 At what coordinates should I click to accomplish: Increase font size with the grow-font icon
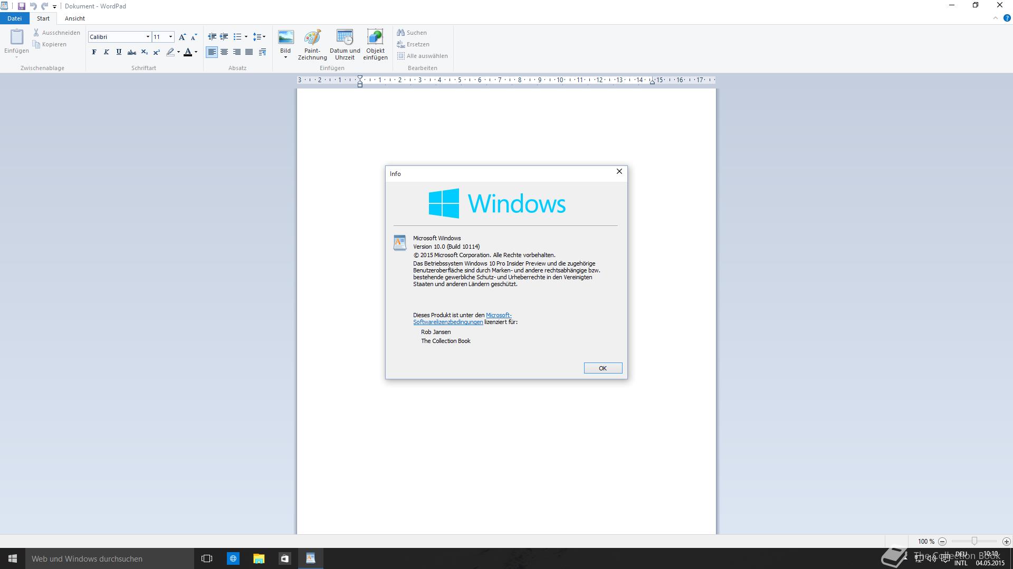(182, 37)
